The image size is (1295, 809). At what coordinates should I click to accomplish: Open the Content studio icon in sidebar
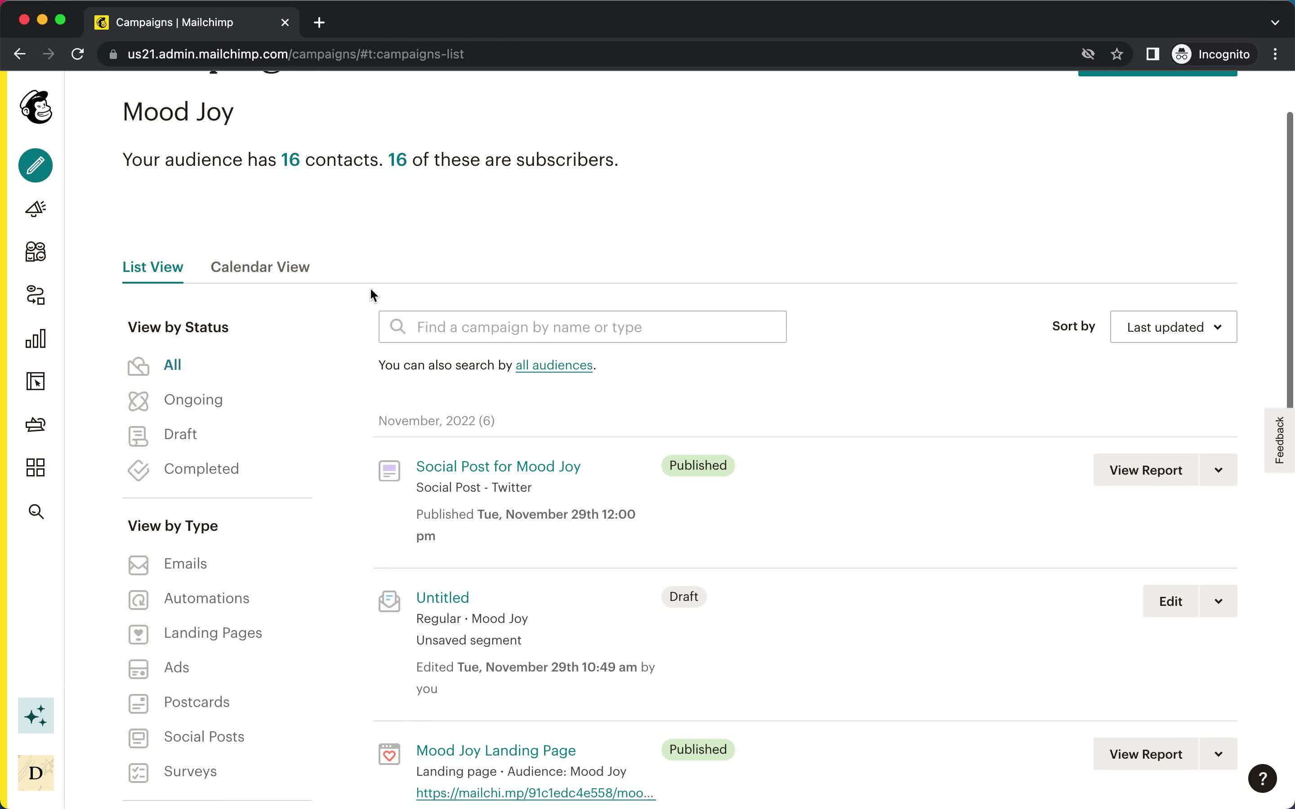[x=36, y=425]
